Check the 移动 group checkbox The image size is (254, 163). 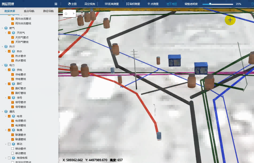pyautogui.click(x=9, y=144)
